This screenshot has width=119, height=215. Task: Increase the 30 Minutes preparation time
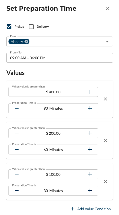(90, 191)
